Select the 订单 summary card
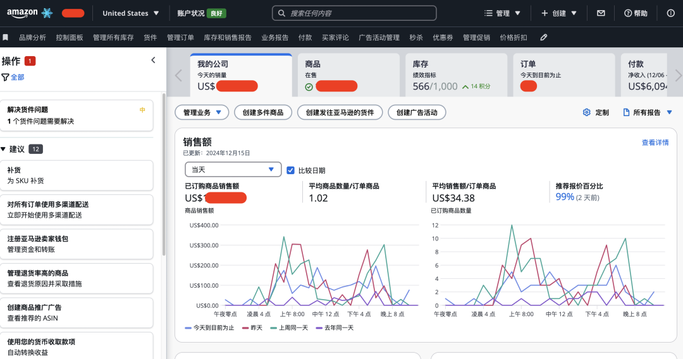This screenshot has height=359, width=683. (564, 75)
